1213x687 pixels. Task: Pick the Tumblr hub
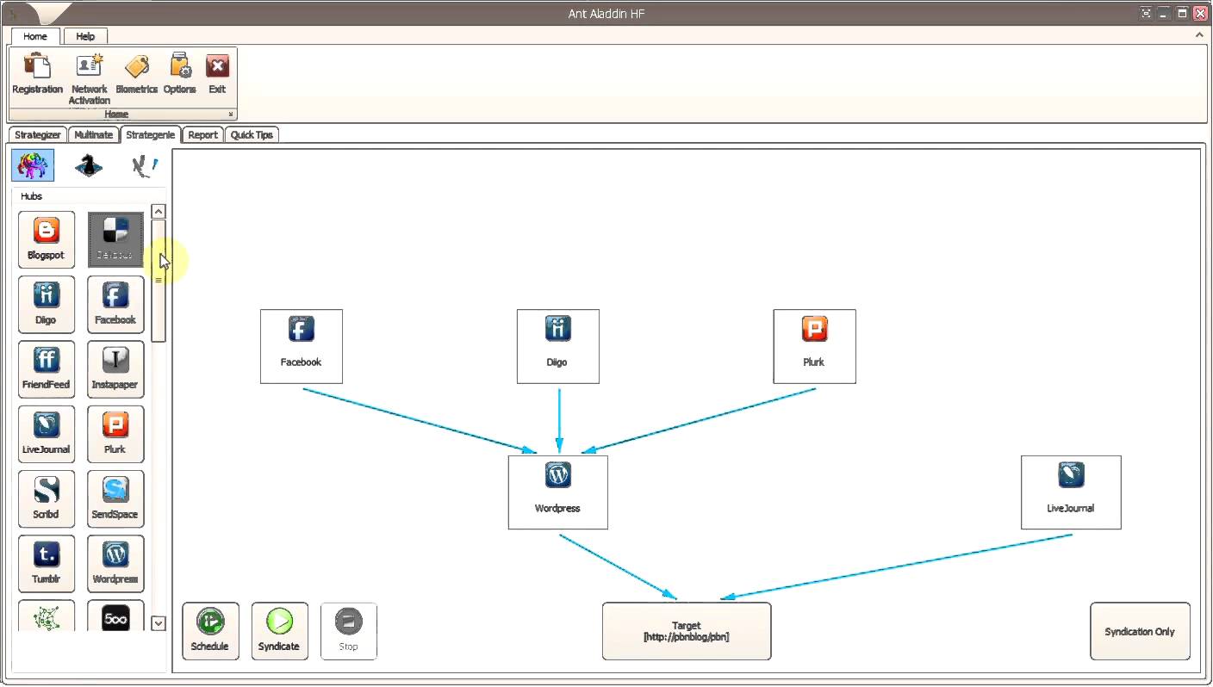pyautogui.click(x=47, y=564)
